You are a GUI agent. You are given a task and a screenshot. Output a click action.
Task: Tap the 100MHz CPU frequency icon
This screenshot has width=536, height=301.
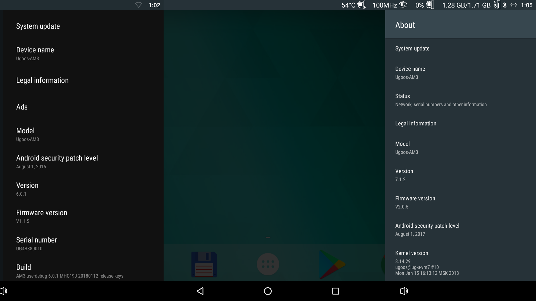coord(403,5)
